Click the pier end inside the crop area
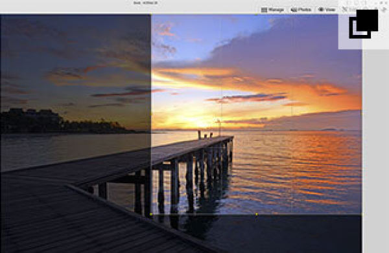Screen dimensions: 389x253 [x=222, y=138]
